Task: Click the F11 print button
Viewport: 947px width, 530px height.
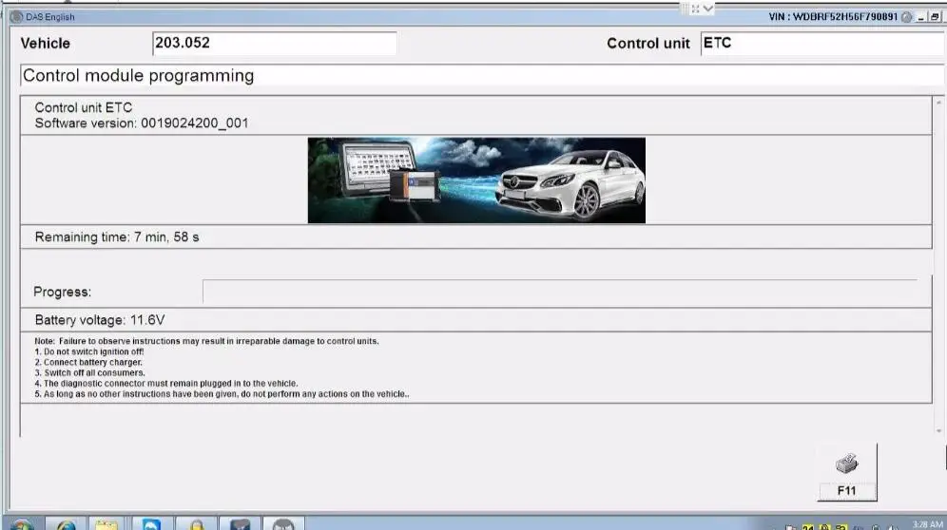Action: point(847,472)
